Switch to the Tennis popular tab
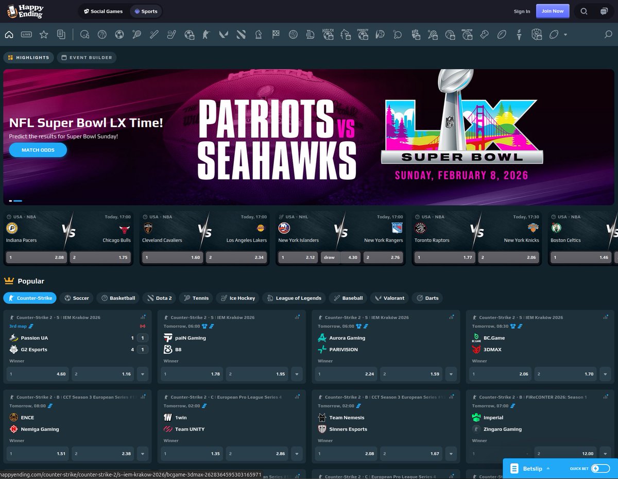 click(196, 298)
